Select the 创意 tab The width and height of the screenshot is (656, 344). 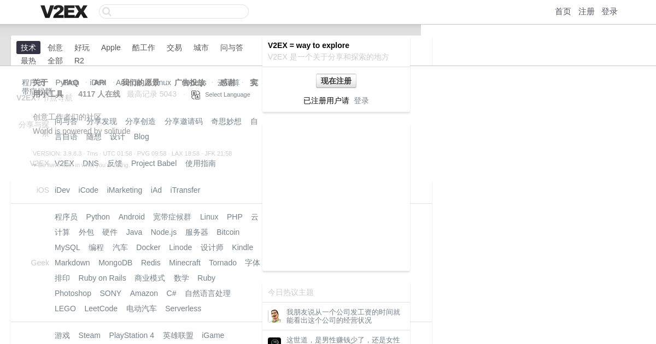(55, 48)
